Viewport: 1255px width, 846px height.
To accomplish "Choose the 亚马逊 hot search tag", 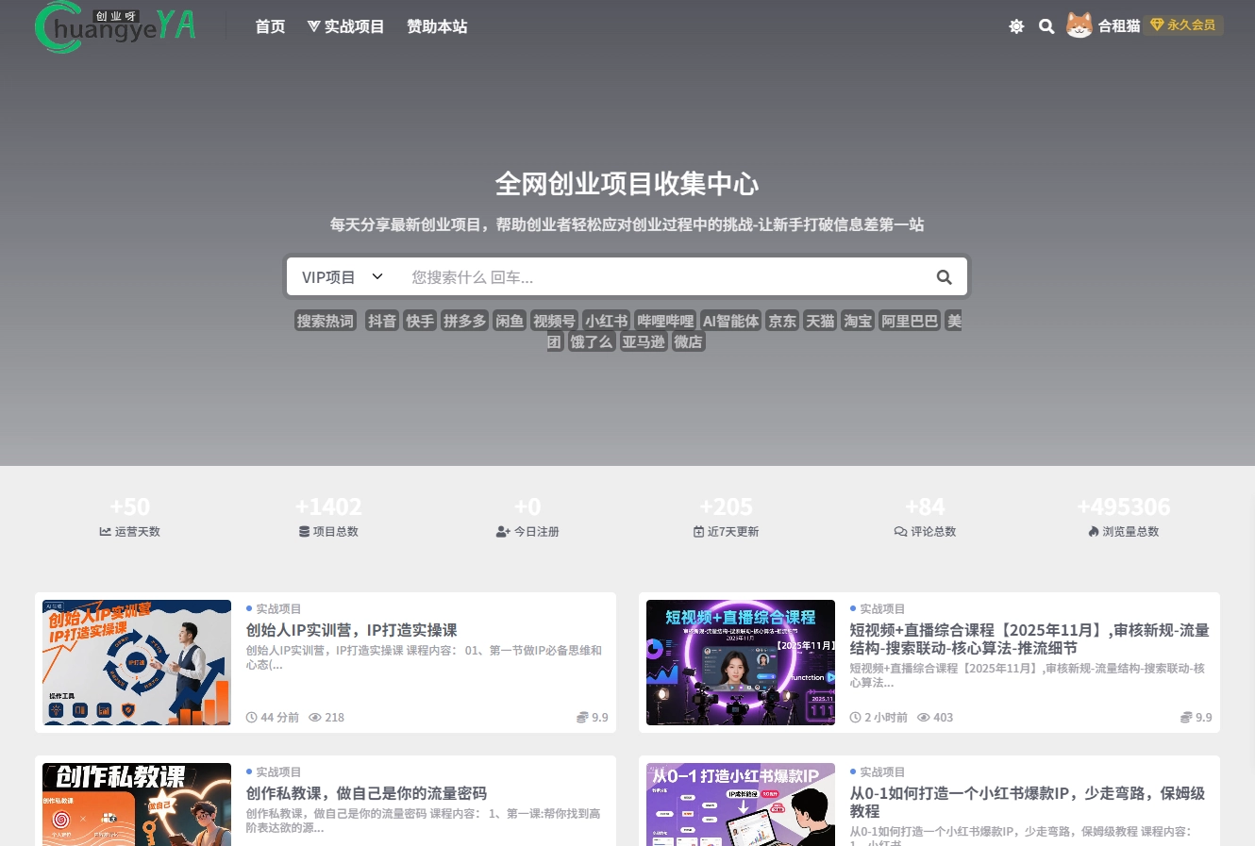I will (x=644, y=341).
